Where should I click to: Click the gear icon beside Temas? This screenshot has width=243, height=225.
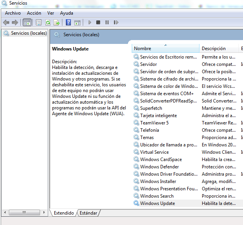pos(136,137)
